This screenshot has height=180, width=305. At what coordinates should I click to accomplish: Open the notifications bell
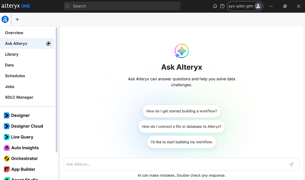pos(215,6)
